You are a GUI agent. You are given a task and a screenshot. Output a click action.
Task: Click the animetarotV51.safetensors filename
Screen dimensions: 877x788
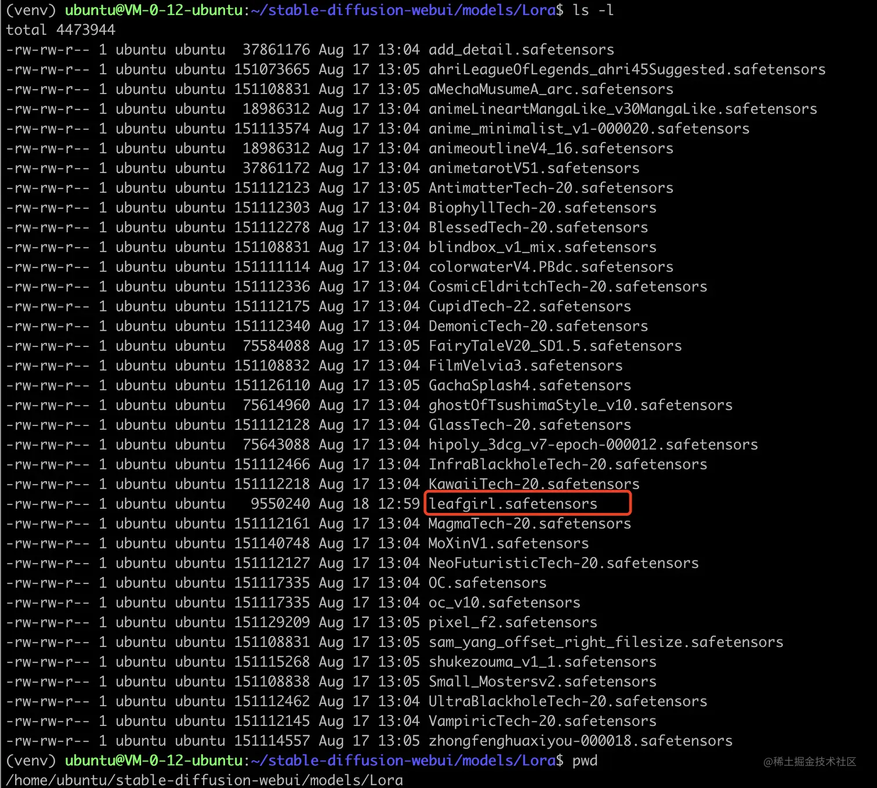pos(534,168)
